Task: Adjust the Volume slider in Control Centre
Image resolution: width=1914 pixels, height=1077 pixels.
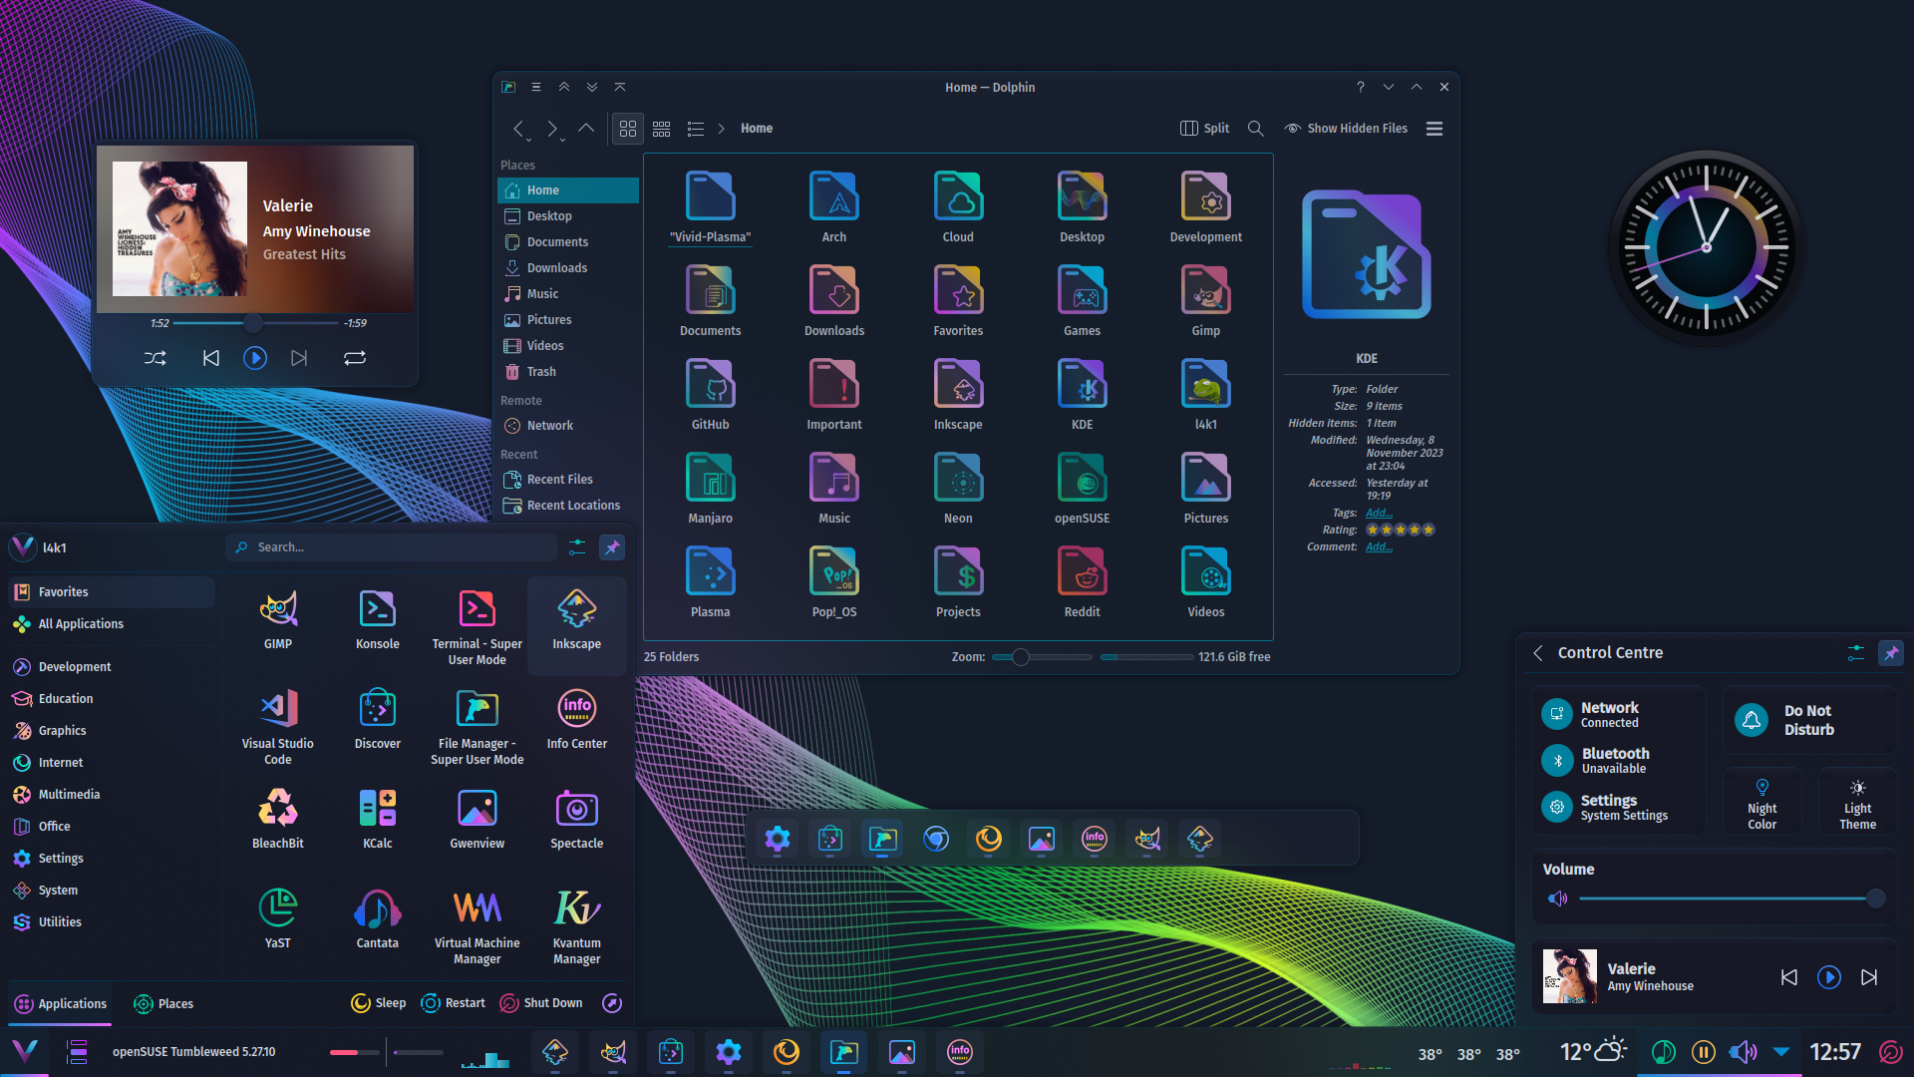Action: (x=1732, y=898)
